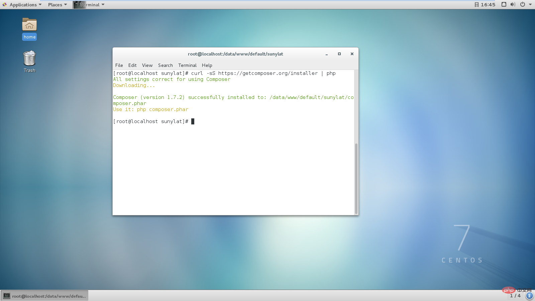This screenshot has width=535, height=301.
Task: Click the terminal icon in bottom taskbar
Action: pyautogui.click(x=7, y=296)
